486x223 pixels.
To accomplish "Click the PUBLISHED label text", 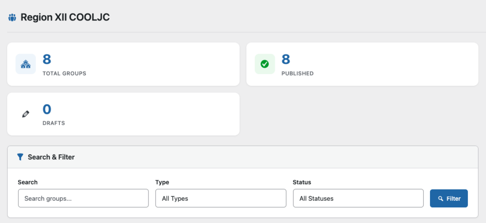I will tap(298, 74).
